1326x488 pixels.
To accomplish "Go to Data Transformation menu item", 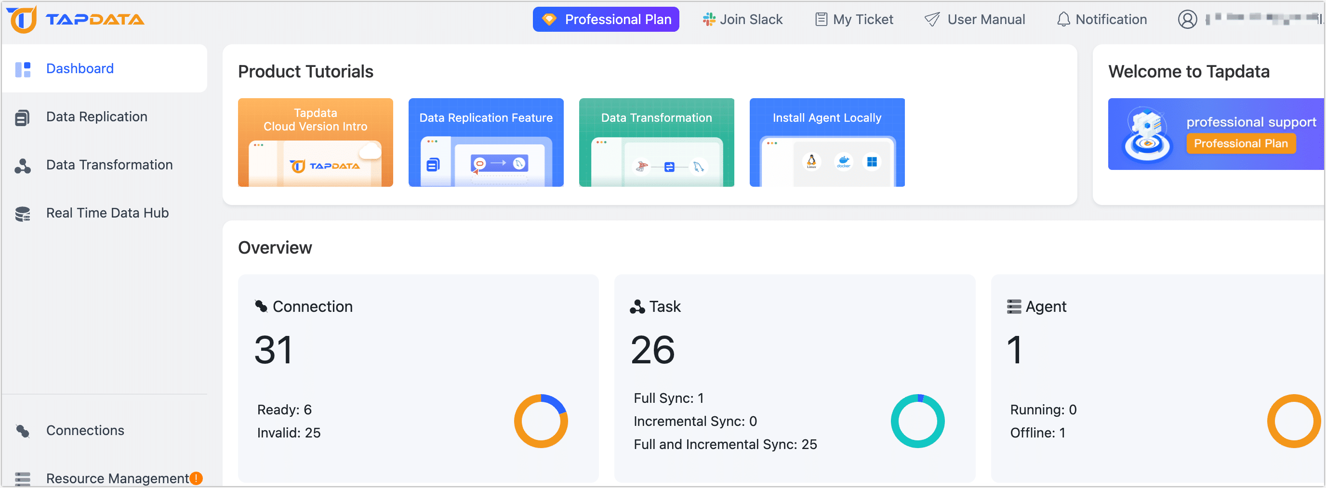I will tap(105, 165).
